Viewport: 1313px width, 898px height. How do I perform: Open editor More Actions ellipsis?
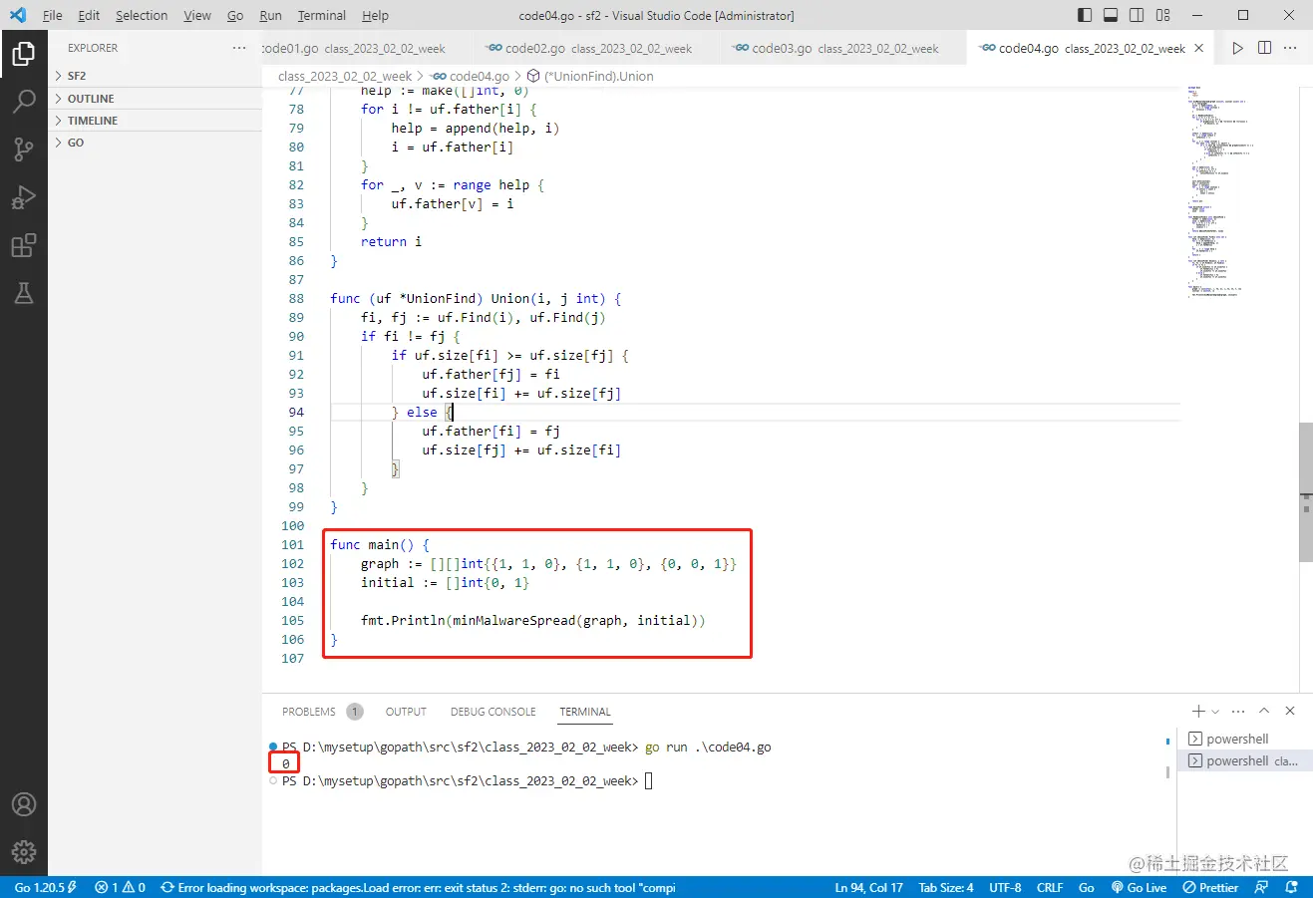tap(1290, 48)
